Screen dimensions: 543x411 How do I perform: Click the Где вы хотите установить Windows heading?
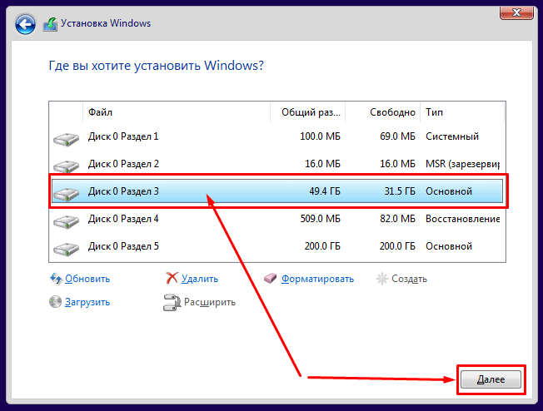(x=157, y=66)
